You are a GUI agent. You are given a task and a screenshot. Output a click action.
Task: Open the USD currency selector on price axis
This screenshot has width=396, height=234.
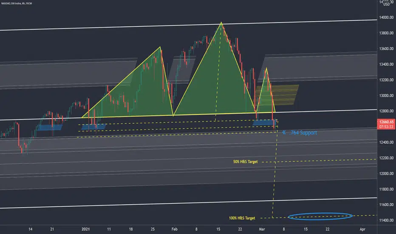(x=386, y=4)
